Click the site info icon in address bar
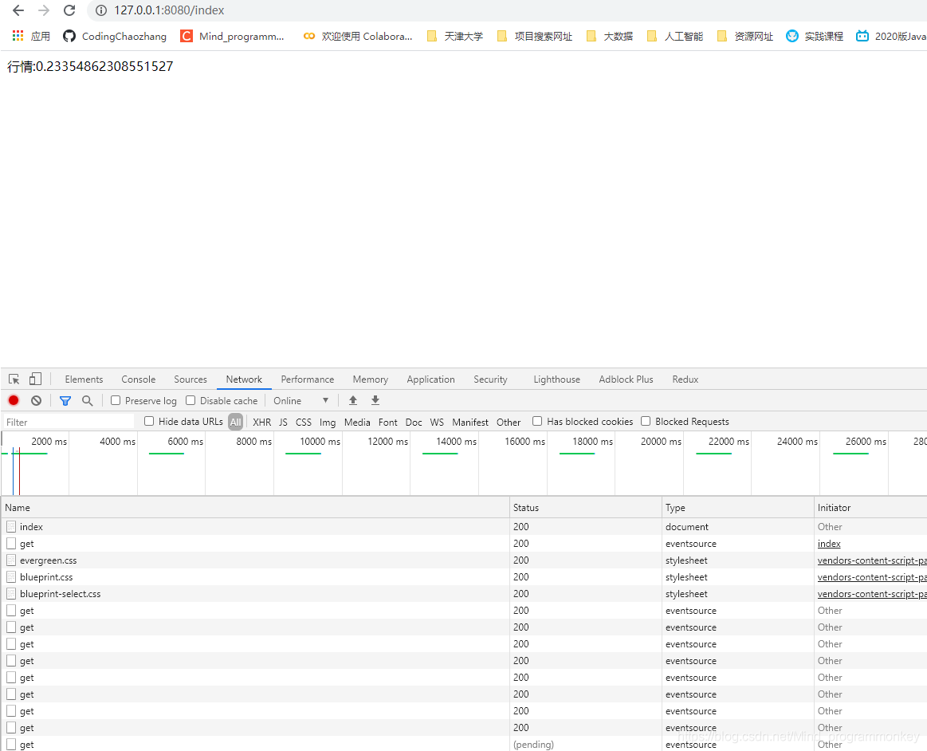This screenshot has height=751, width=927. coord(101,10)
